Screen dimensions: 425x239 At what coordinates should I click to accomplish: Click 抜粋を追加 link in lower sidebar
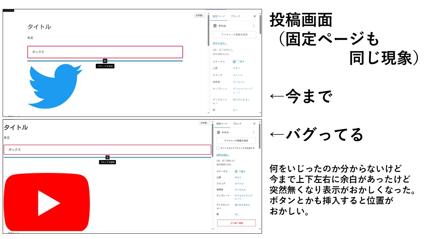223,155
